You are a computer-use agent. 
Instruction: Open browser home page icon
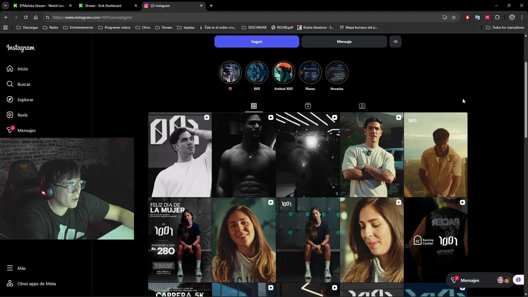pos(36,17)
